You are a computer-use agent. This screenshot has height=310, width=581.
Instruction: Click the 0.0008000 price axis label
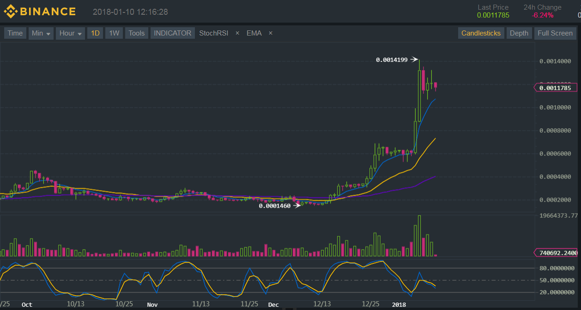(x=555, y=131)
